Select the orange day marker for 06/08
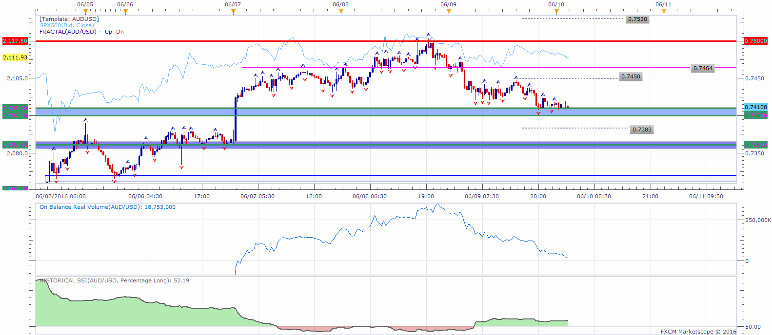This screenshot has width=772, height=335. [x=341, y=12]
